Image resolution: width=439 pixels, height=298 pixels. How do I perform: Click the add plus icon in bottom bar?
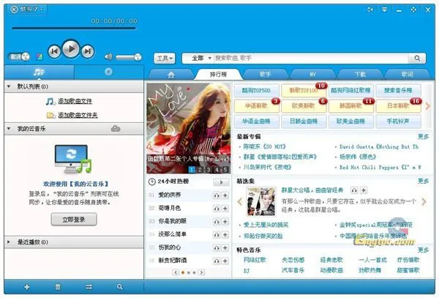[27, 287]
